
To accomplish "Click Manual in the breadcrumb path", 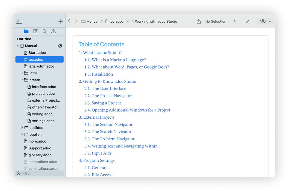I will [x=90, y=21].
